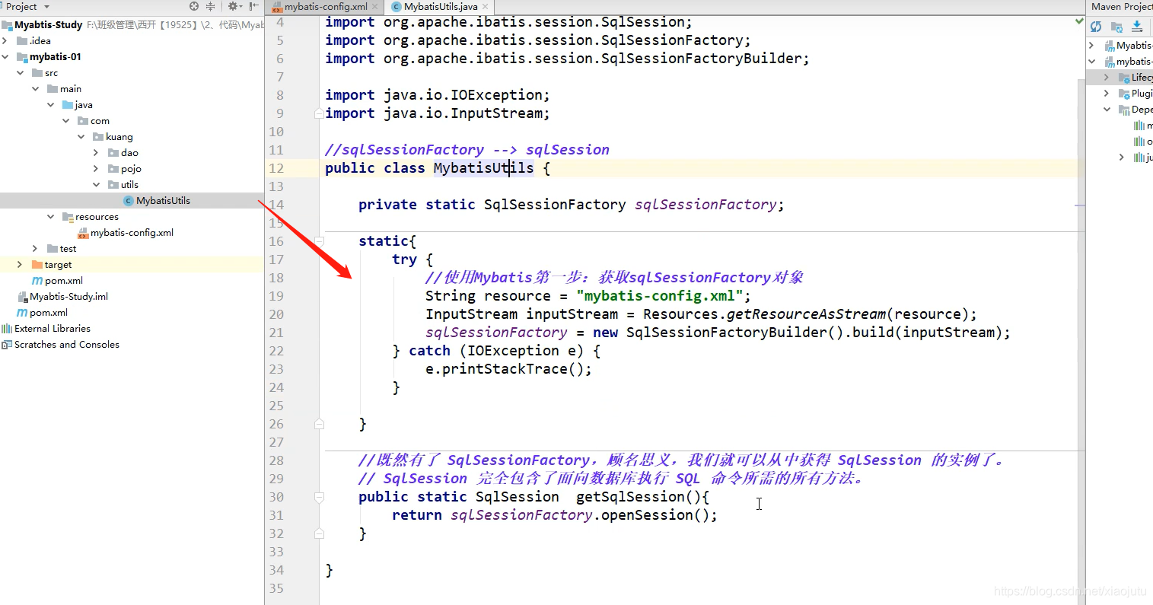Click the Maven icon of mybatis-01 pom.xml
1153x605 pixels.
(37, 281)
